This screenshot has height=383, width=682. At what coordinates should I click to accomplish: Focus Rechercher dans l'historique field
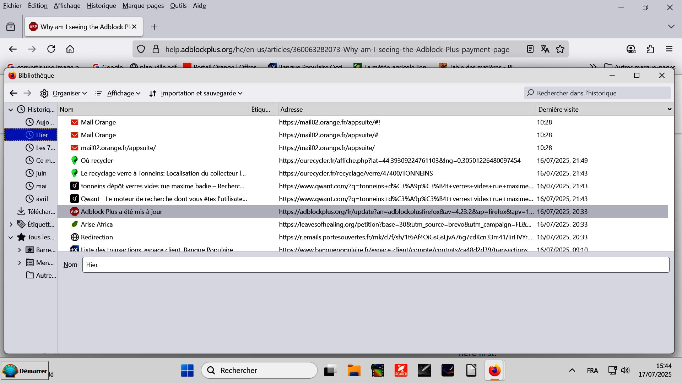coord(597,93)
